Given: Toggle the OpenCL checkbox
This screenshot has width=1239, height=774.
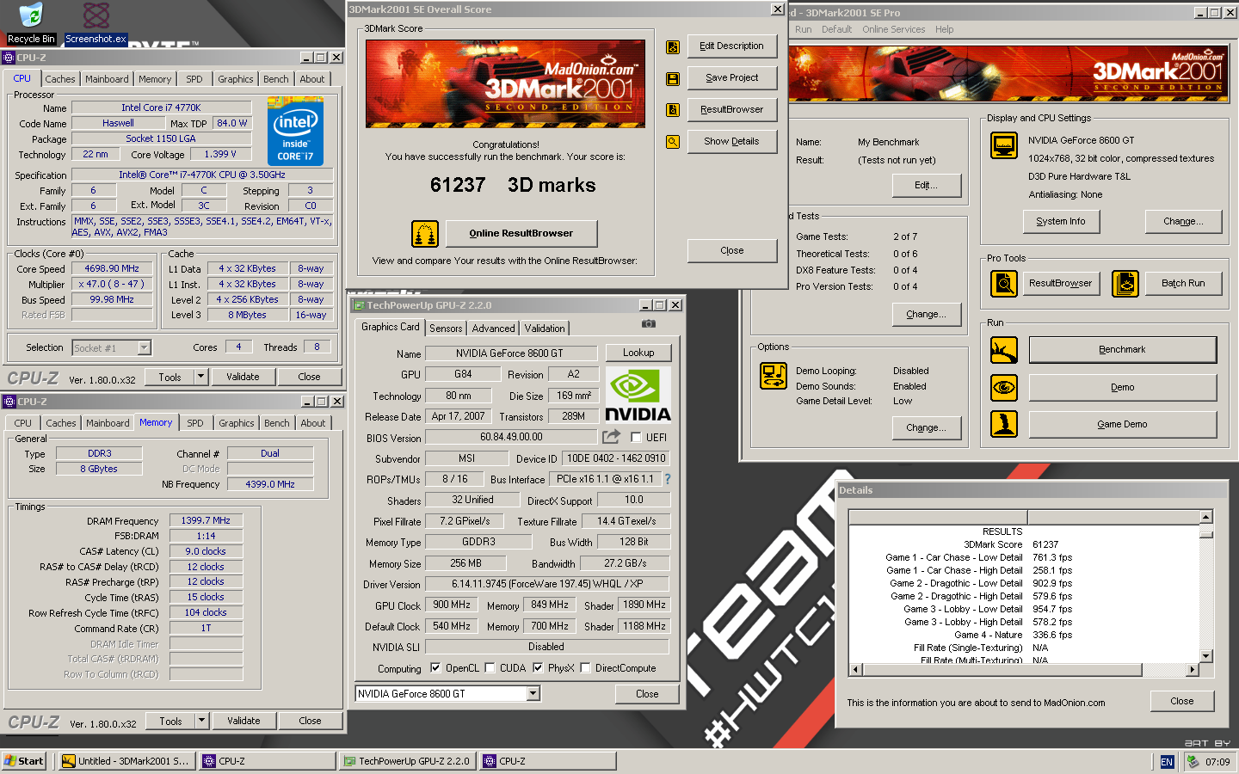Looking at the screenshot, I should pos(435,668).
